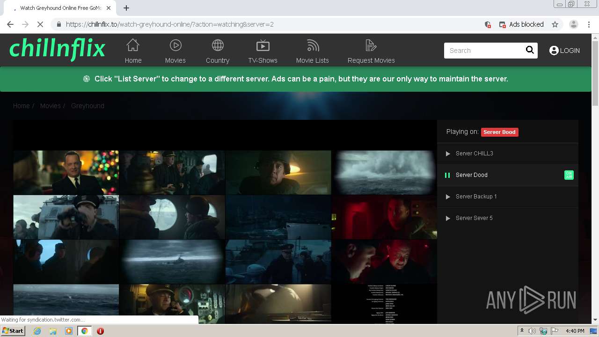Click the address bar URL
The width and height of the screenshot is (599, 337).
[170, 24]
